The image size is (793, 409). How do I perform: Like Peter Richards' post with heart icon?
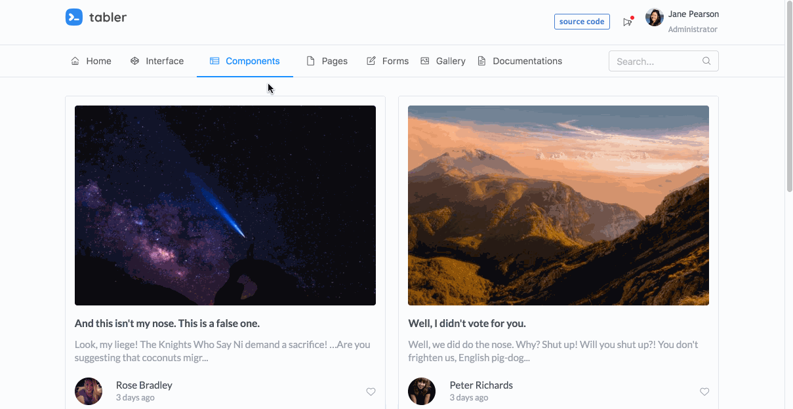pyautogui.click(x=704, y=391)
